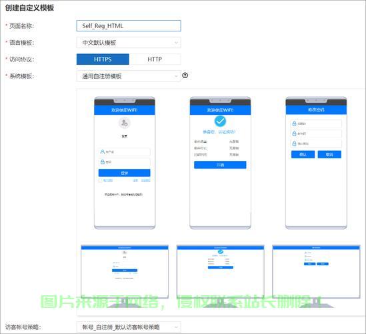Image resolution: width=366 pixels, height=334 pixels.
Task: Select the phone change password page preview
Action: [316, 163]
